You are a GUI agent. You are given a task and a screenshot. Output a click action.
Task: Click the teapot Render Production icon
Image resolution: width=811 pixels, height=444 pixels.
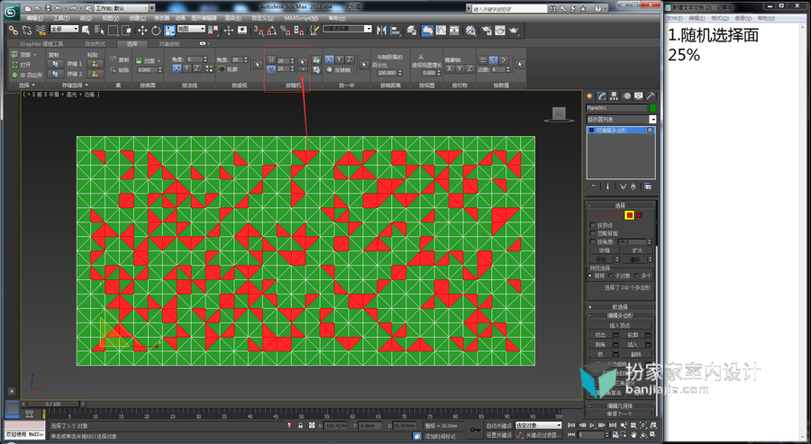(x=513, y=30)
